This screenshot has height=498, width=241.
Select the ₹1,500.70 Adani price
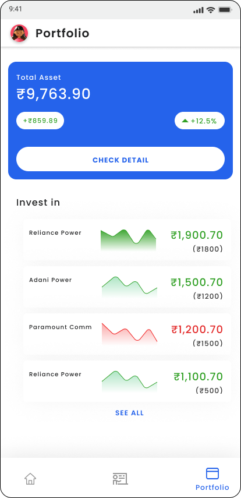(x=197, y=282)
